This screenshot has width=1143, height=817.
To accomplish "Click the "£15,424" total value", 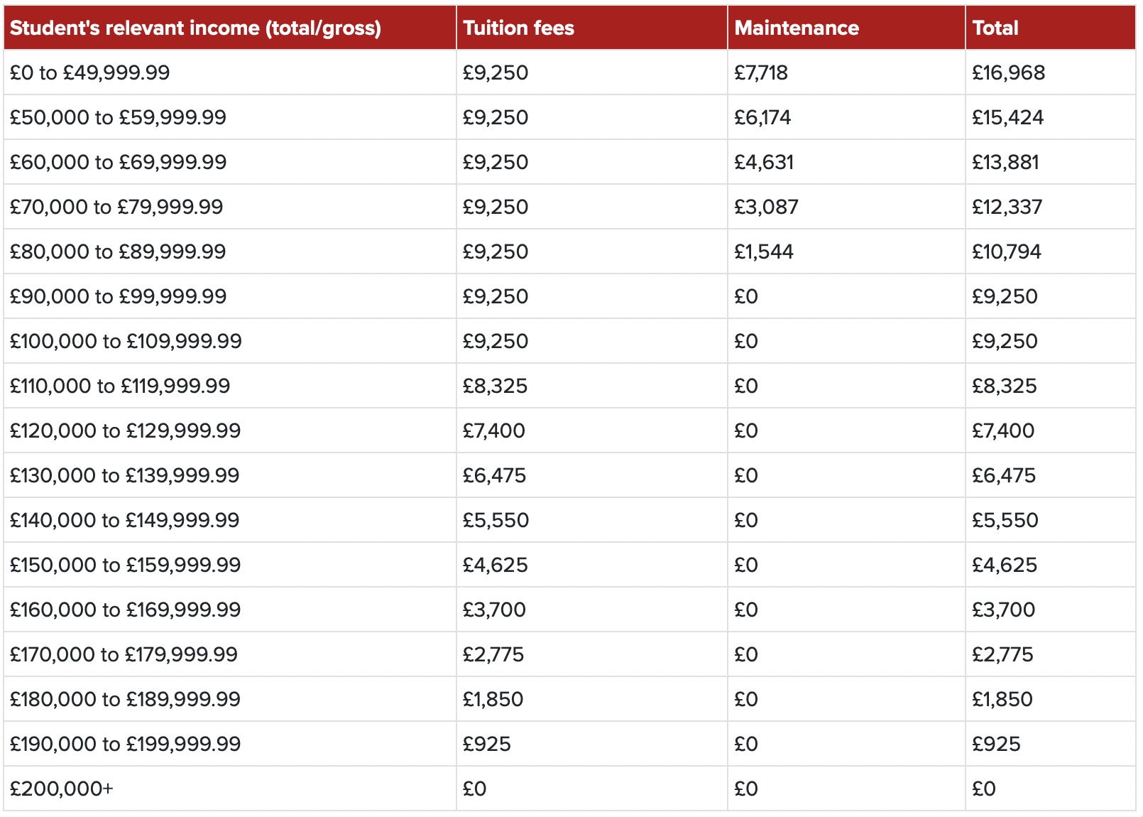I will pyautogui.click(x=1008, y=117).
